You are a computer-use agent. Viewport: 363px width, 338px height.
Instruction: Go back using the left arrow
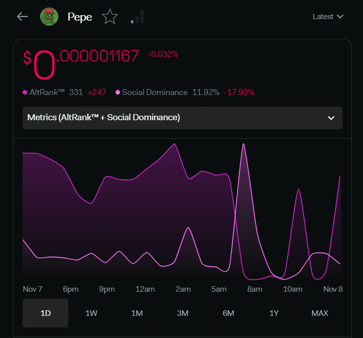23,17
